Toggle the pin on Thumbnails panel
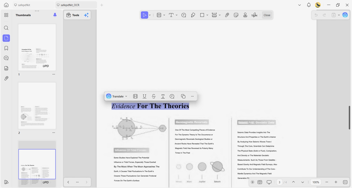 pos(55,15)
